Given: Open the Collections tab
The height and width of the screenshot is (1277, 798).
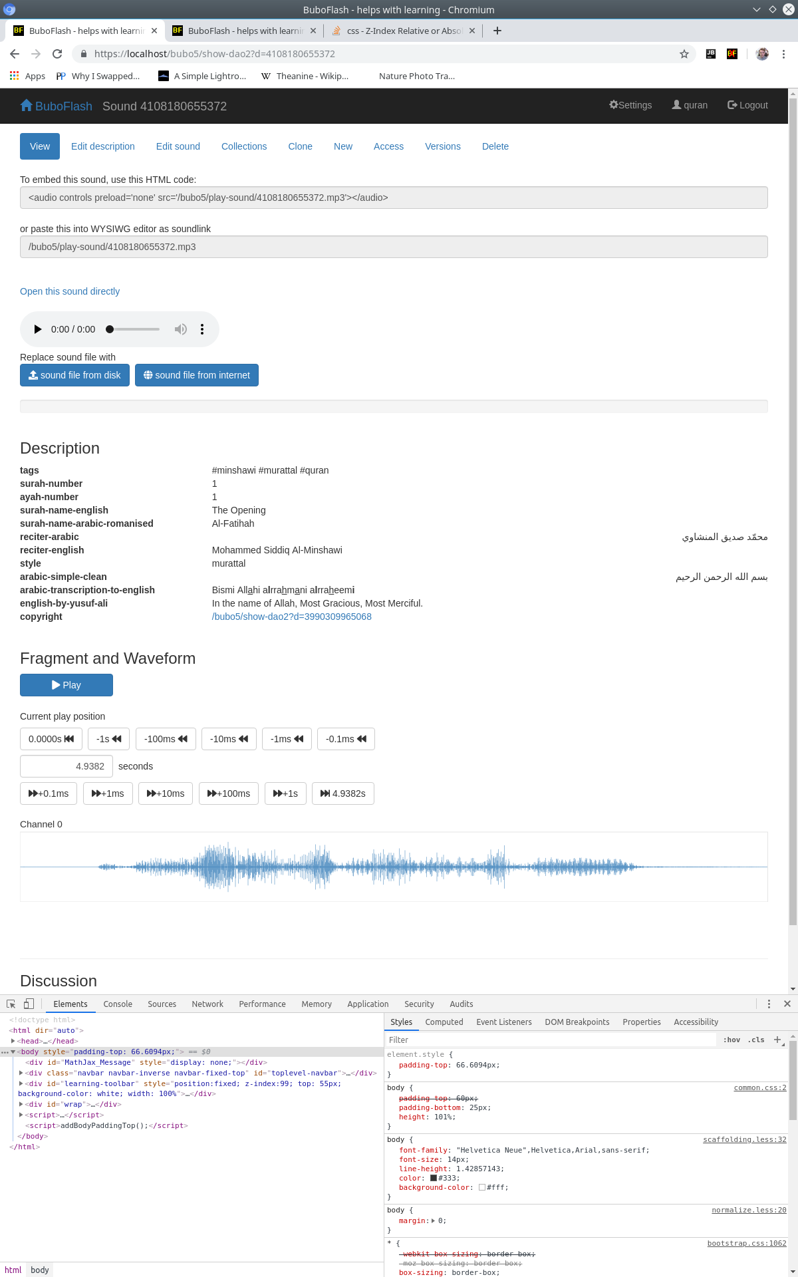Looking at the screenshot, I should pos(244,146).
